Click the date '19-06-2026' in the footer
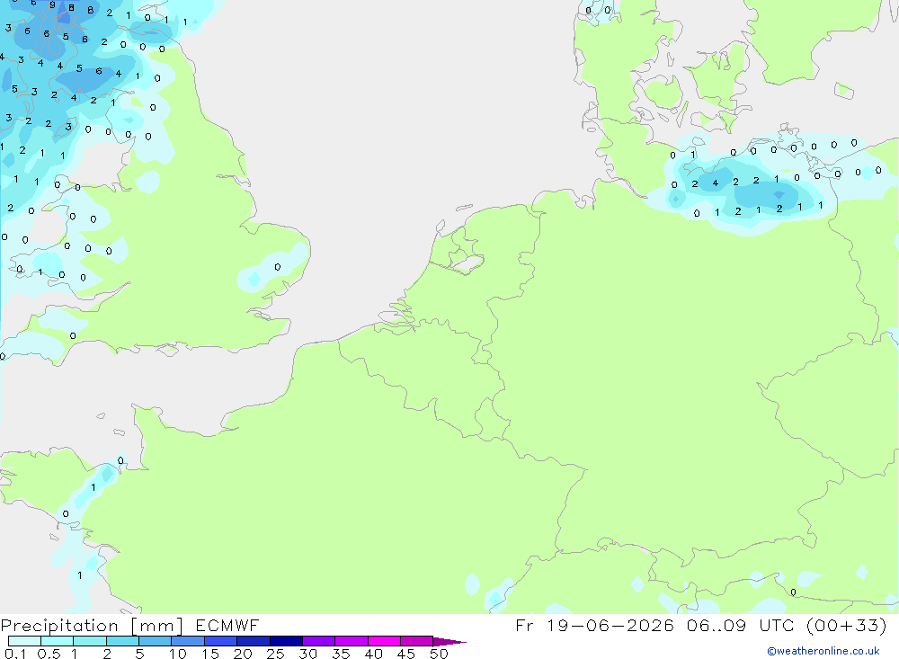899x659 pixels. pos(610,625)
